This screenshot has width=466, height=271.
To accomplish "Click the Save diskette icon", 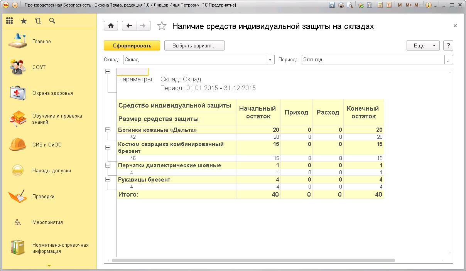I will point(332,5).
